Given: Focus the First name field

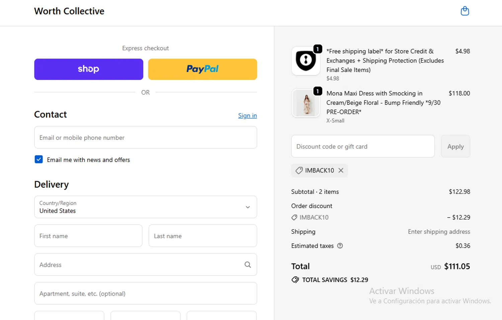Looking at the screenshot, I should click(x=88, y=236).
